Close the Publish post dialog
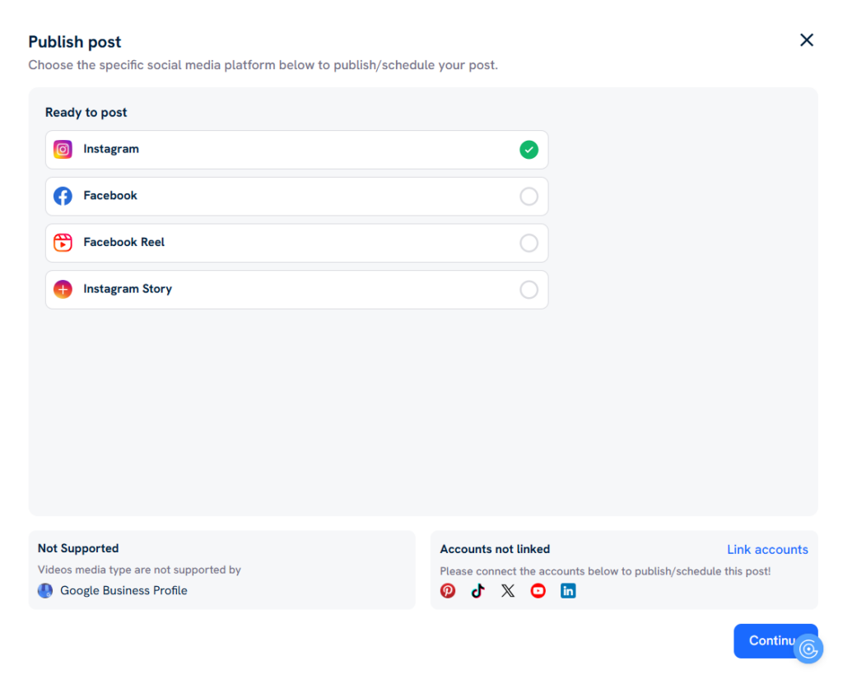 [x=807, y=40]
